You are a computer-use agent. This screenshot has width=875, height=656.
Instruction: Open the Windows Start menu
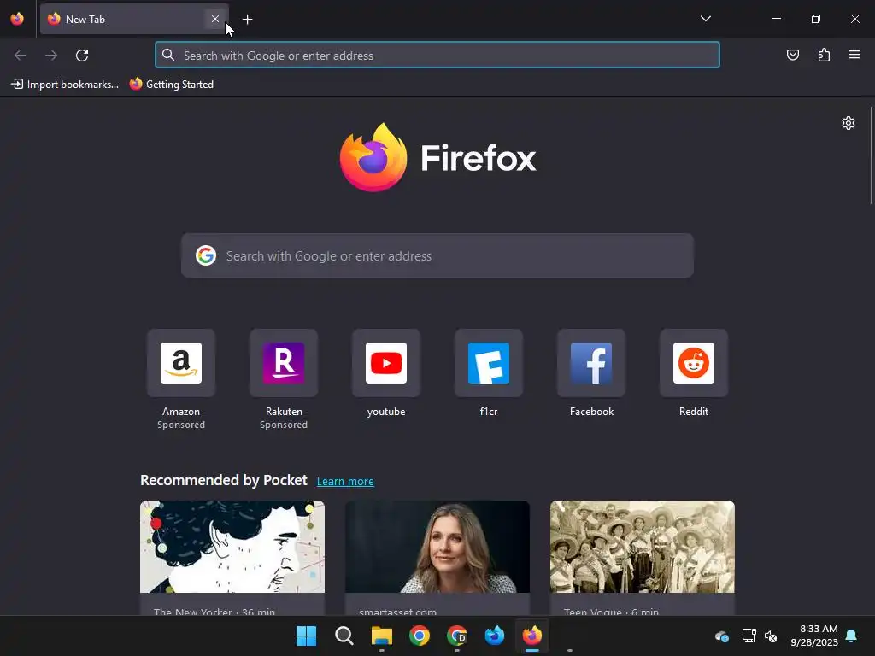coord(306,635)
